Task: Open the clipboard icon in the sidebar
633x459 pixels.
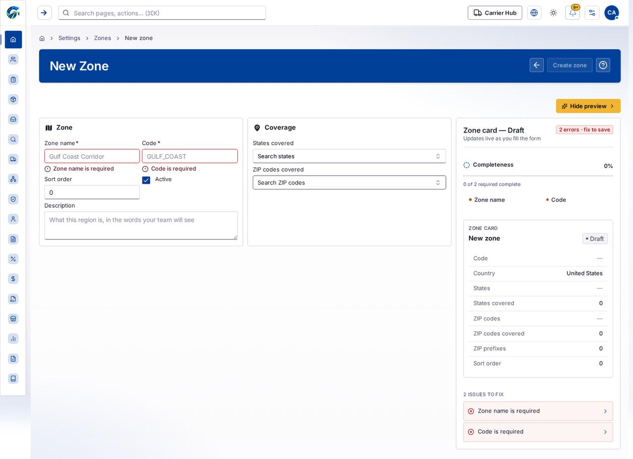Action: coord(13,79)
